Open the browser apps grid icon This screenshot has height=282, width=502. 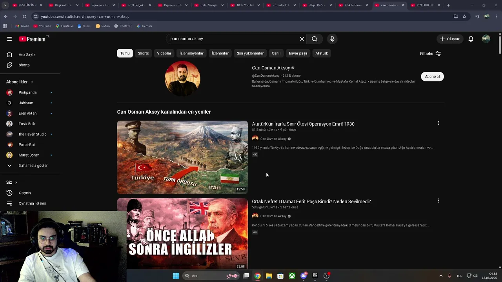pyautogui.click(x=5, y=26)
